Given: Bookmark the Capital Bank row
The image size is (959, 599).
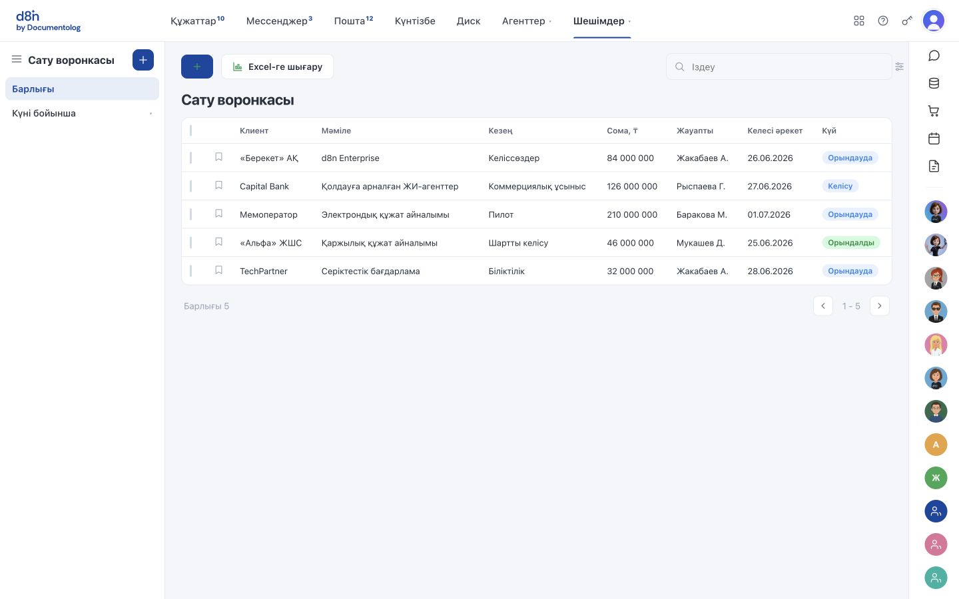Looking at the screenshot, I should pos(218,186).
